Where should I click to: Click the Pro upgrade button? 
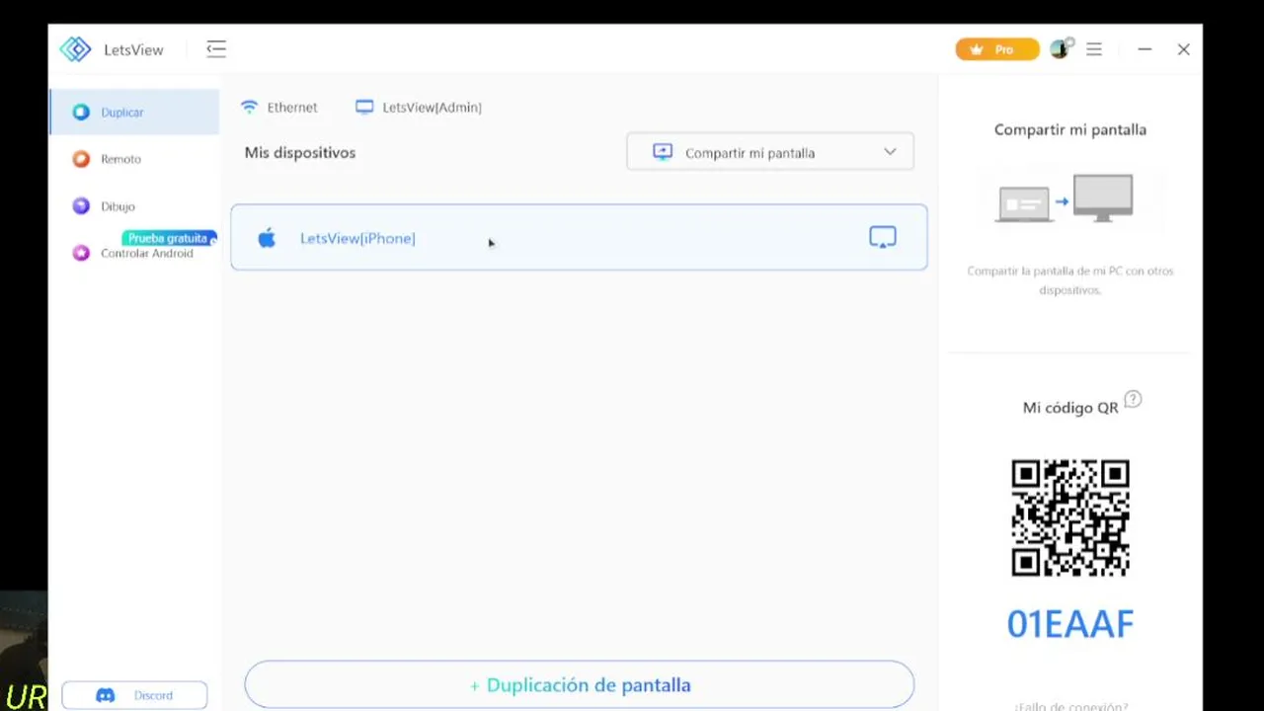point(997,49)
